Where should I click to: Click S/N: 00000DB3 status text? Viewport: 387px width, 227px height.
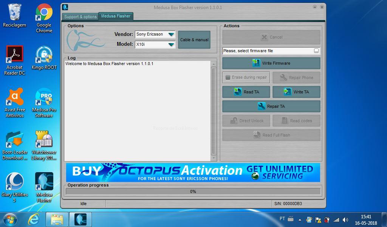[x=288, y=204]
